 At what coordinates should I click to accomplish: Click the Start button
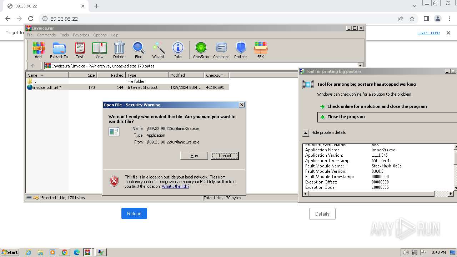tap(10, 252)
